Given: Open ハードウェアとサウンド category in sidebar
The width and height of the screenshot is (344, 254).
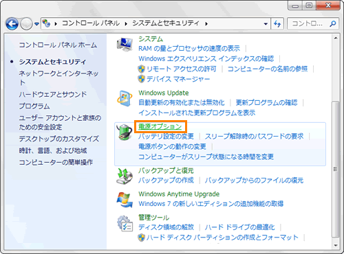Looking at the screenshot, I should (x=53, y=94).
